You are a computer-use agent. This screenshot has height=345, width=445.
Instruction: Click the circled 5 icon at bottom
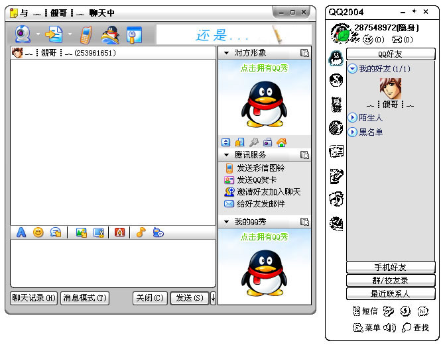pos(405,311)
